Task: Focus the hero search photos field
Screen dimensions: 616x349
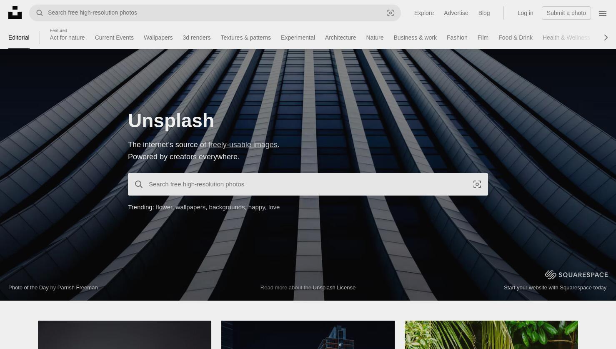Action: pyautogui.click(x=308, y=184)
